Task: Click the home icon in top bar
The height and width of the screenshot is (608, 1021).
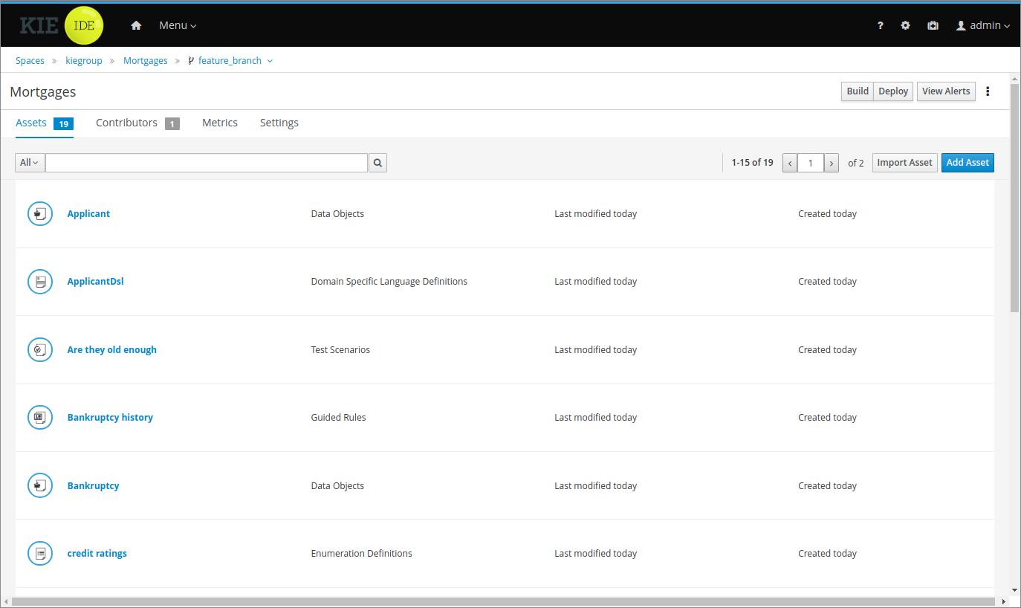Action: (x=136, y=25)
